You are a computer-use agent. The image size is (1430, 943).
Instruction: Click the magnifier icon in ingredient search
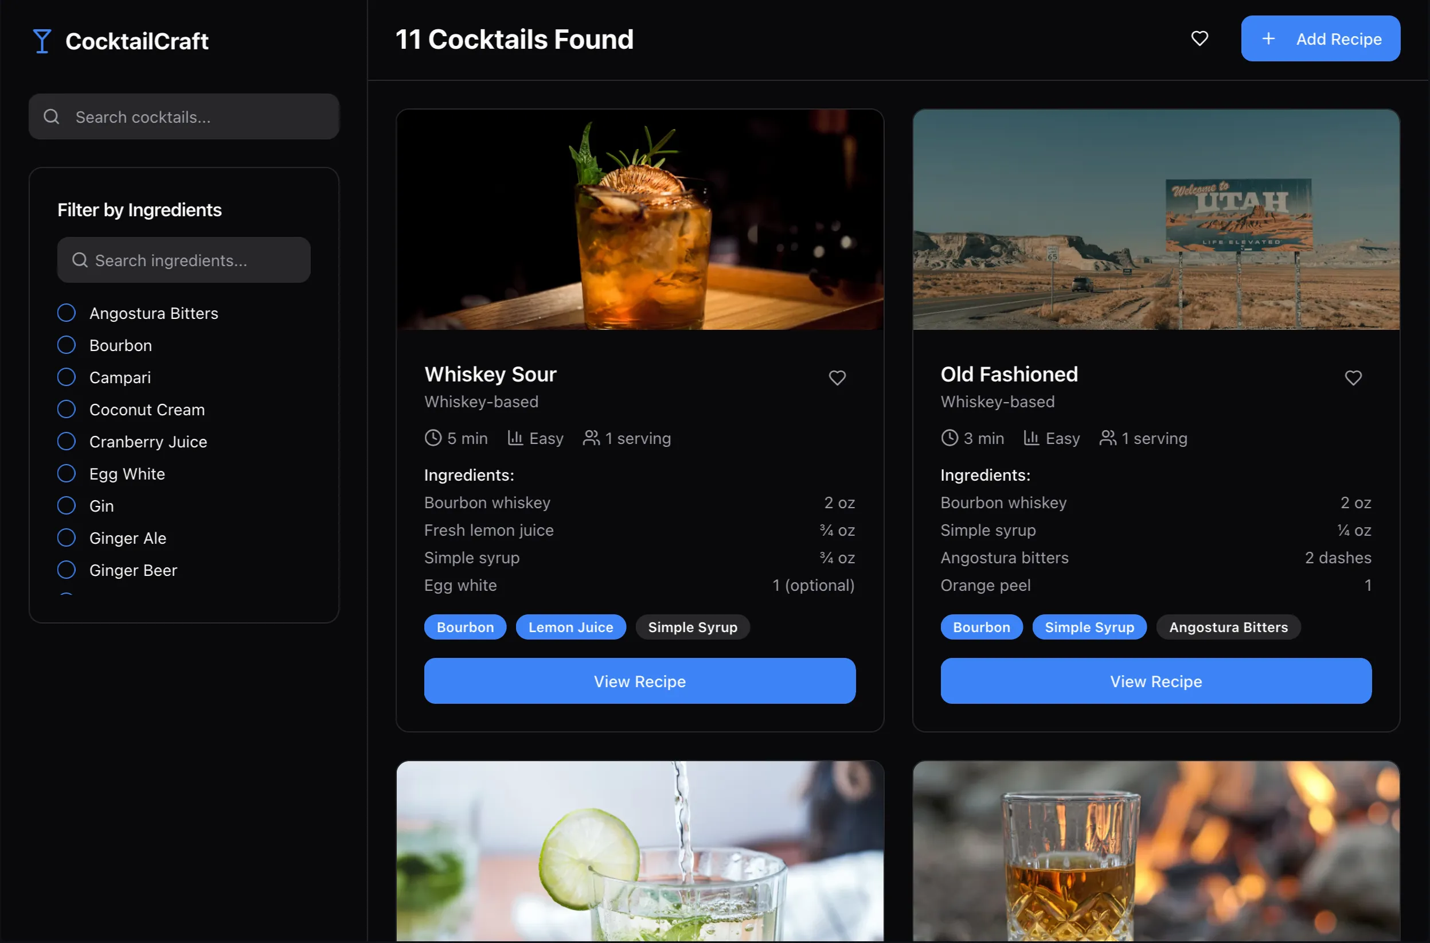point(80,260)
